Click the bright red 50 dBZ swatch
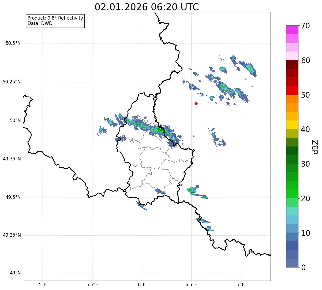This screenshot has height=290, width=322. [292, 90]
